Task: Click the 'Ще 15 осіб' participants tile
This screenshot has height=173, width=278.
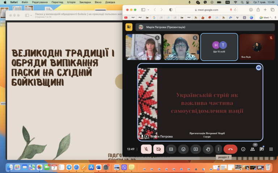Action: (x=219, y=47)
